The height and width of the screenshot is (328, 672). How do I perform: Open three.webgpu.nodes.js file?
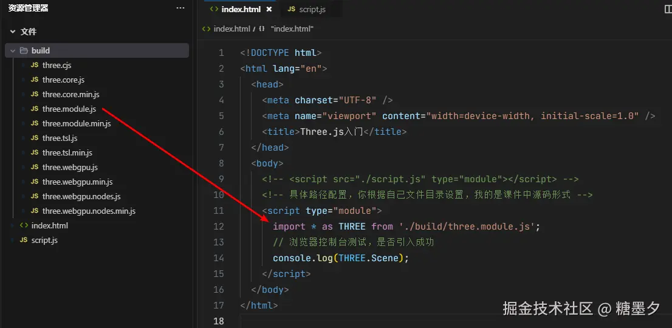tap(81, 197)
